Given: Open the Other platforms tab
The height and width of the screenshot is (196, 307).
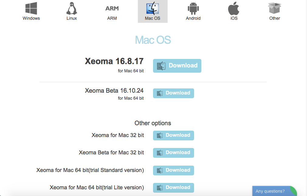Looking at the screenshot, I should (275, 18).
